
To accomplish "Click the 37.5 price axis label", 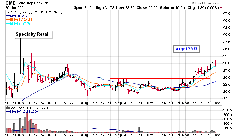I will click(227, 42).
